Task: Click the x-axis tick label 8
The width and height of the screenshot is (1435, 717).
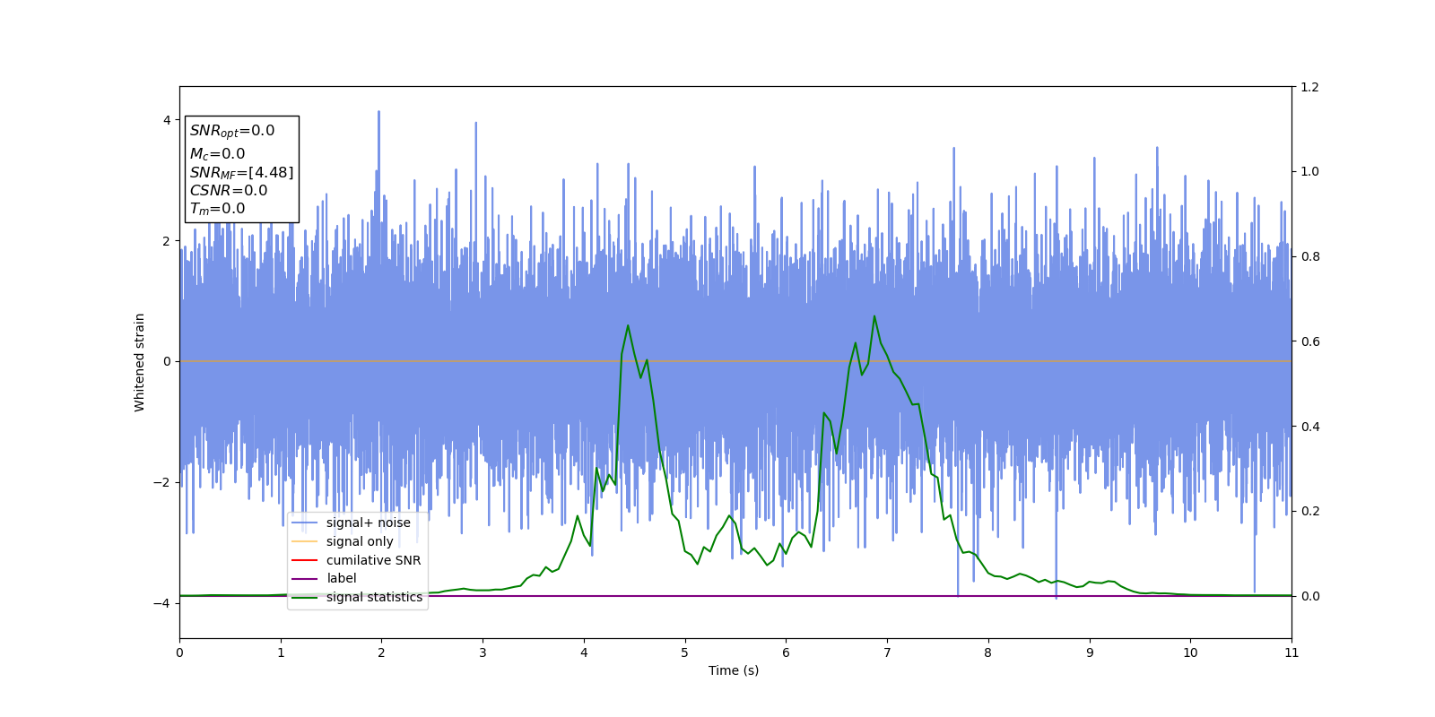Action: click(988, 652)
